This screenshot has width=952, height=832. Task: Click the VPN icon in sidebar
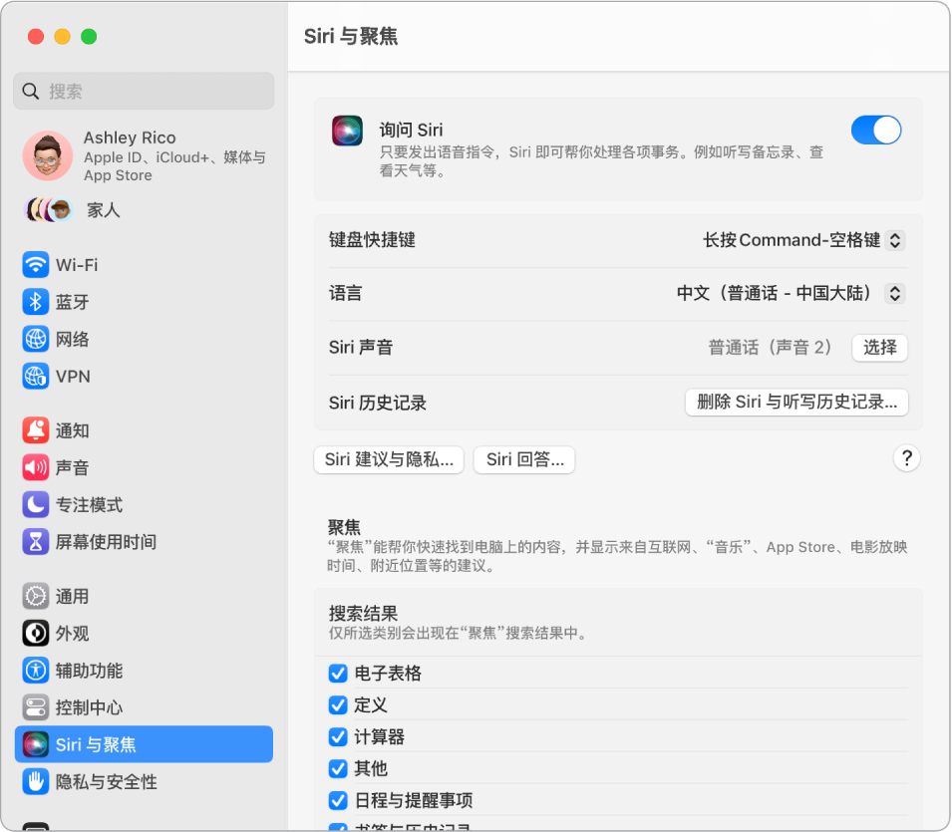(35, 377)
